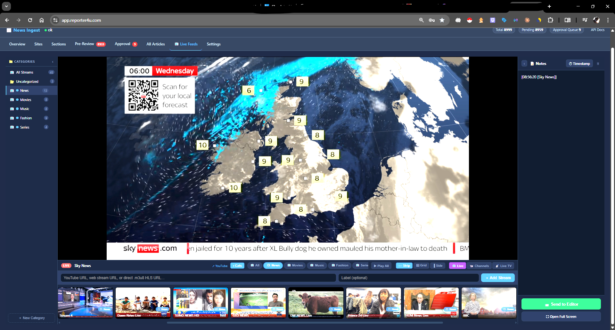Open the Lighthouse extension icon

tap(481, 20)
